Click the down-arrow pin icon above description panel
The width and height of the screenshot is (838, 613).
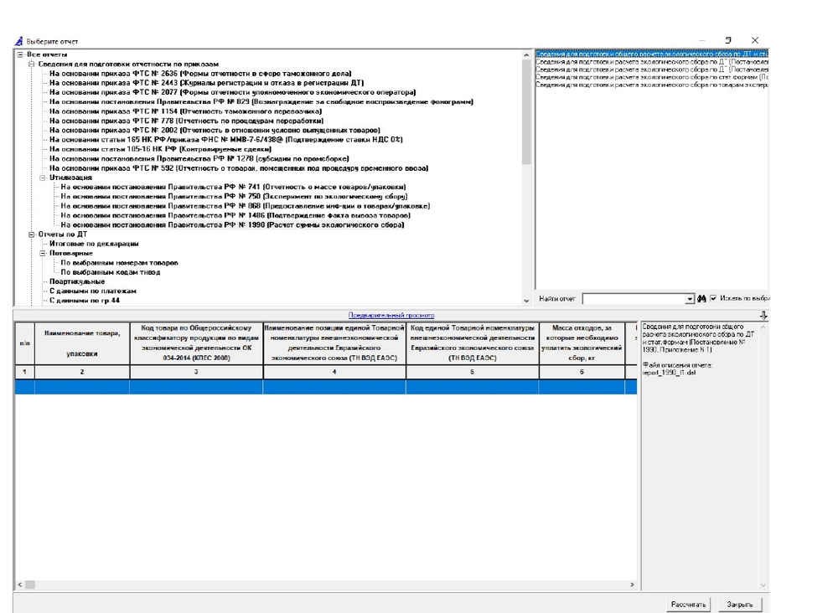763,316
